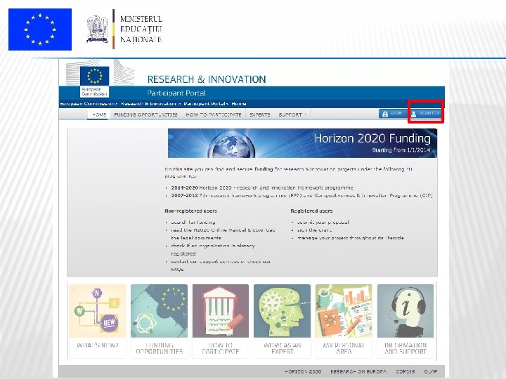Follow the Participant Portal breadcrumb link

pyautogui.click(x=205, y=104)
